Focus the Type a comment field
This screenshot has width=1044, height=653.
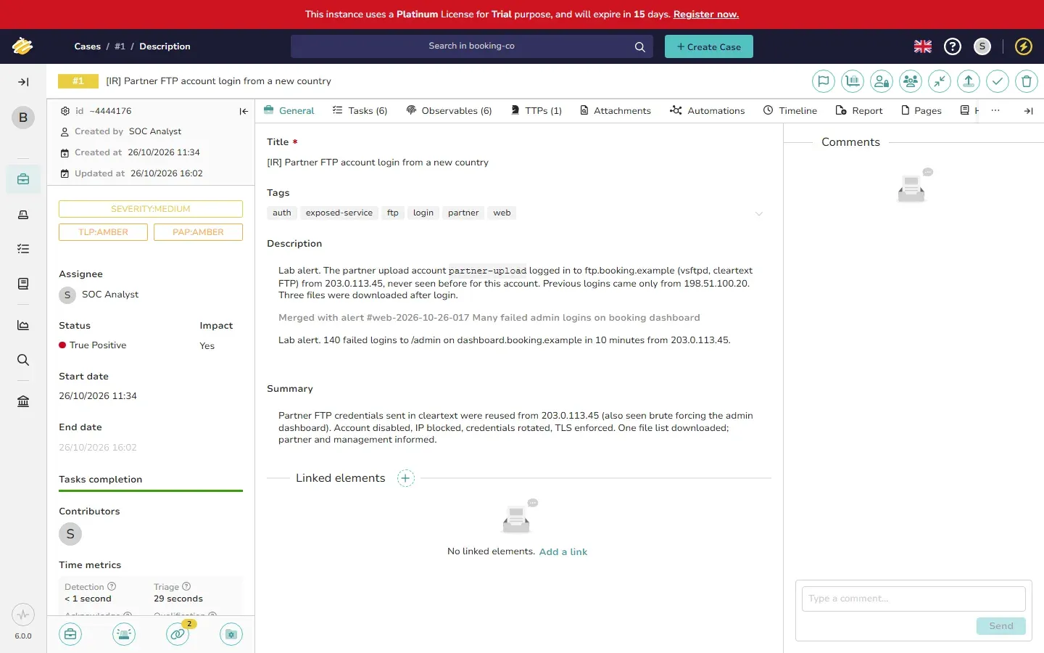[x=913, y=599]
